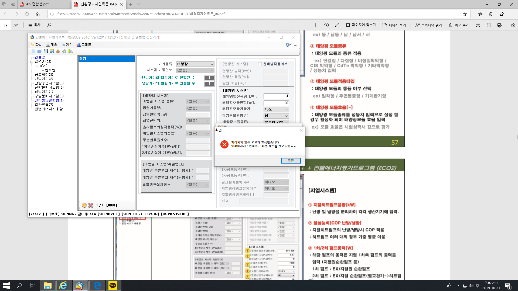The width and height of the screenshot is (518, 291).
Task: Click the open folder toolbar icon
Action: point(39,51)
